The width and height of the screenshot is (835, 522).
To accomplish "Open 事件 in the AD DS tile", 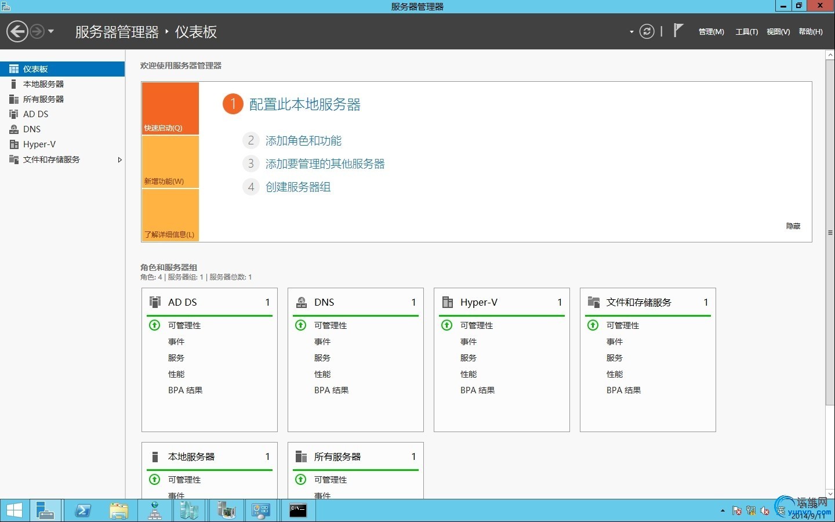I will [176, 342].
